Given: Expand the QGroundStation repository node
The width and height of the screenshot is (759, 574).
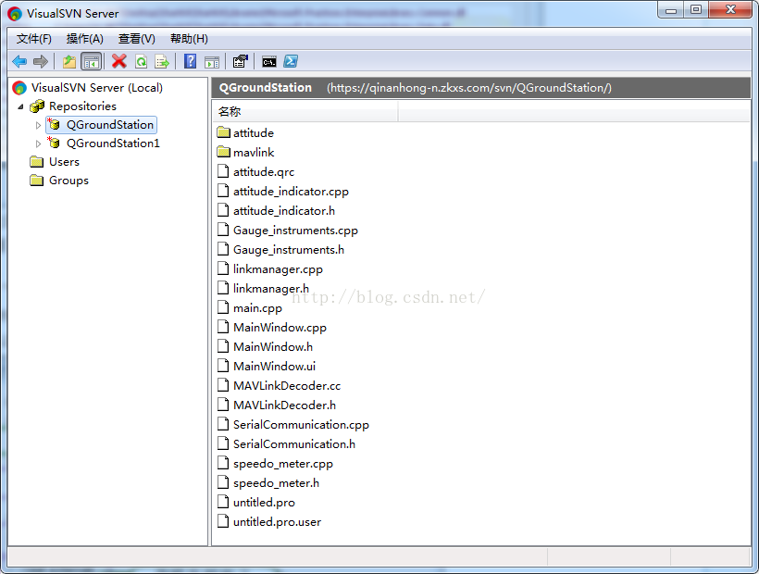Looking at the screenshot, I should 38,125.
